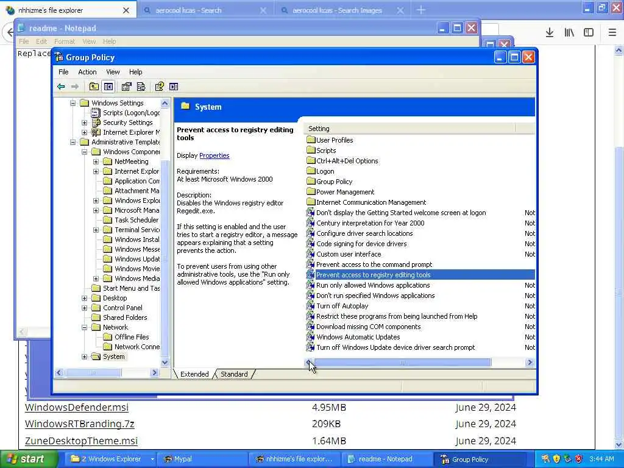The height and width of the screenshot is (468, 624).
Task: Select Code signing for device drivers
Action: click(361, 244)
